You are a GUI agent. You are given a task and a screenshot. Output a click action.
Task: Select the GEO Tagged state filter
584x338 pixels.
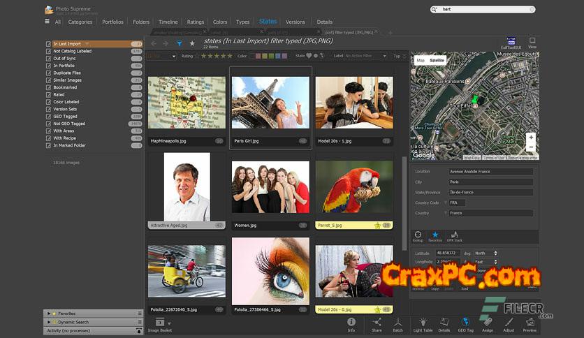click(x=66, y=116)
